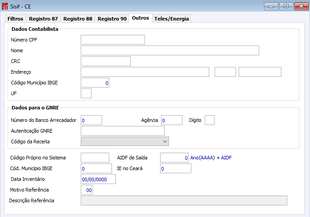The width and height of the screenshot is (310, 217).
Task: Click the small middle Endereço number field
Action: pyautogui.click(x=225, y=72)
